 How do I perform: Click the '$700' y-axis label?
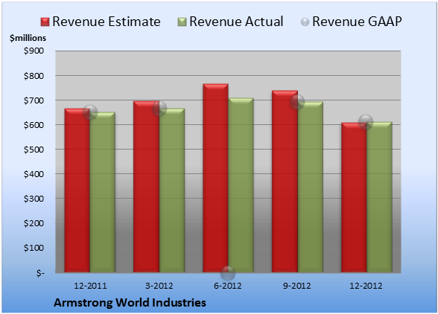pyautogui.click(x=34, y=100)
